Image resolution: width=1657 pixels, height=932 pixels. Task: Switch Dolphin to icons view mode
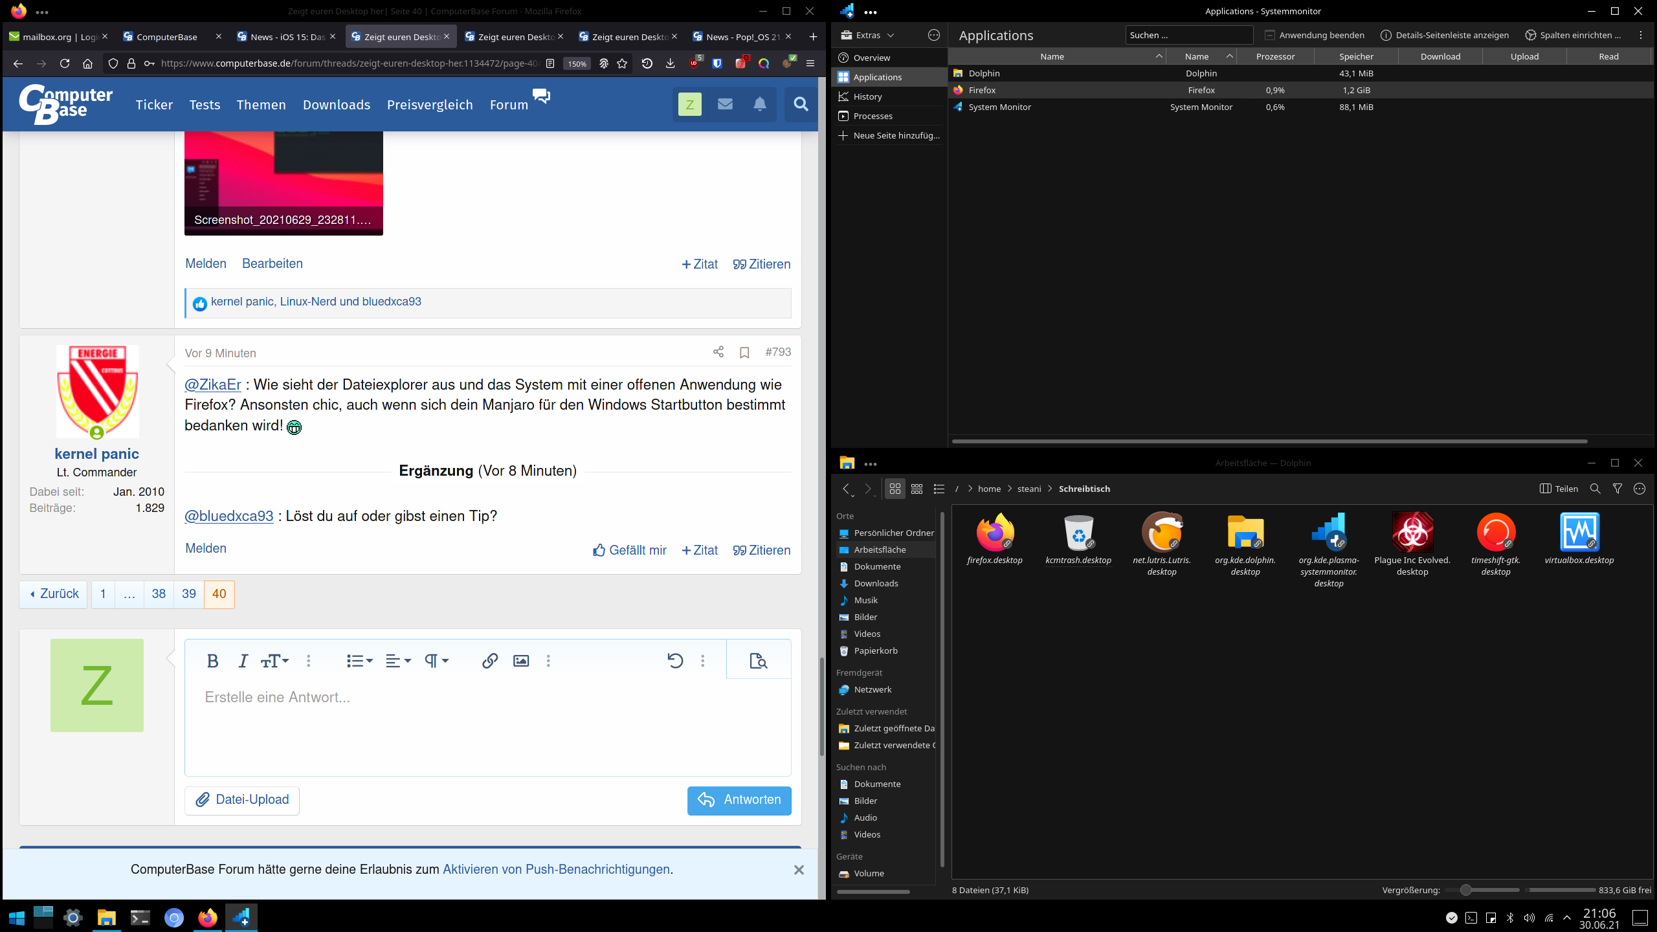point(895,489)
